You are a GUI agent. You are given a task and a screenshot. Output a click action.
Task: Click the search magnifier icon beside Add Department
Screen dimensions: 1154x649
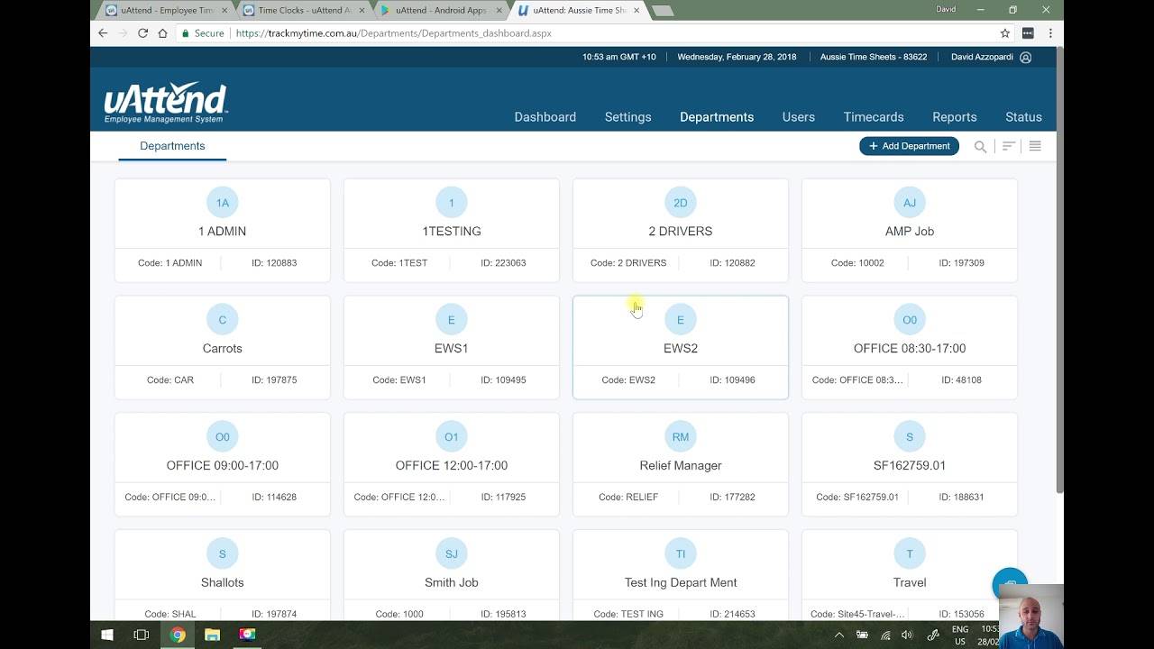pos(980,146)
